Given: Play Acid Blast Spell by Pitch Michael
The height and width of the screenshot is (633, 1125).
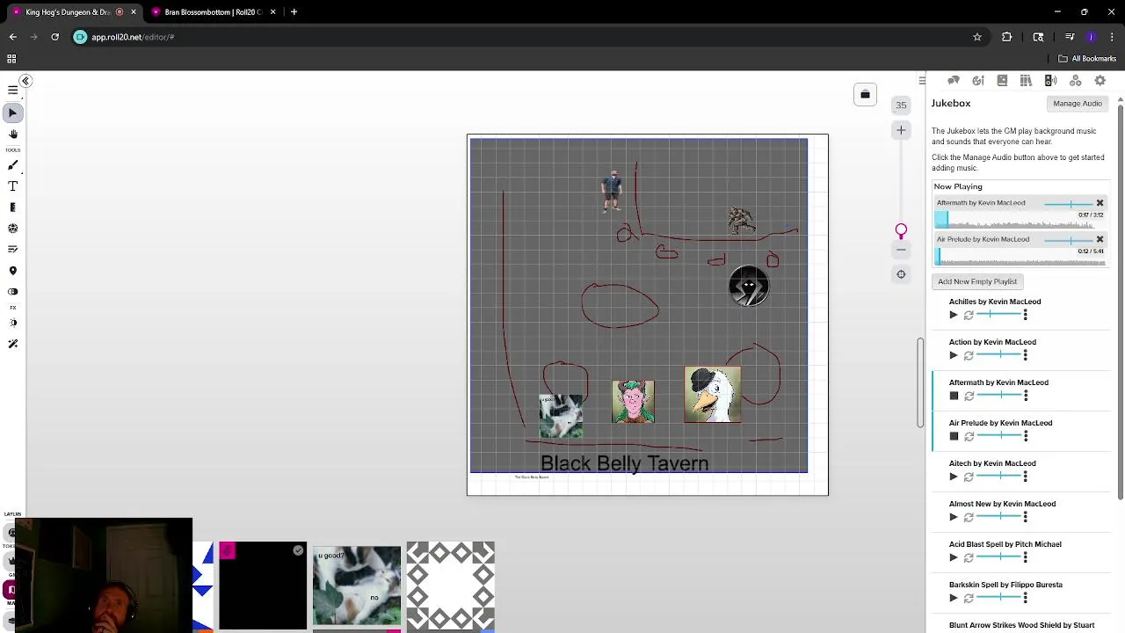Looking at the screenshot, I should tap(954, 557).
